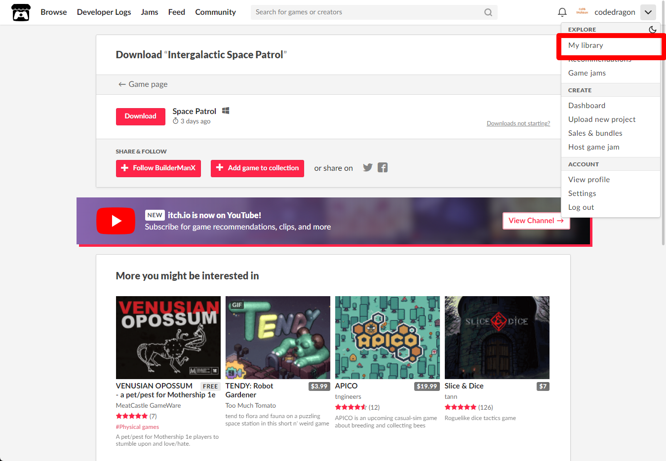Click Venusian Opossum star rating
The width and height of the screenshot is (666, 461).
tap(132, 416)
